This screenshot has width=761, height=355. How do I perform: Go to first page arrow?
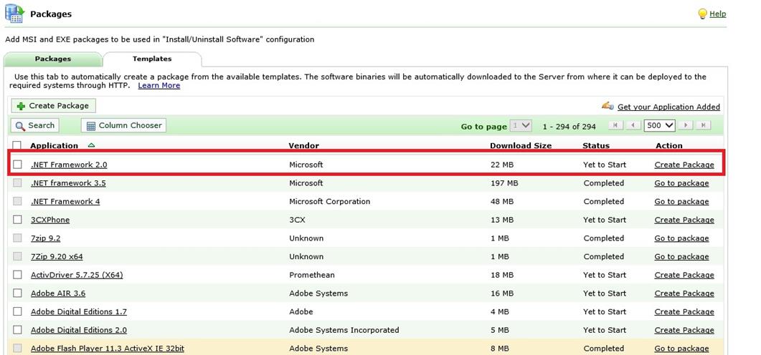(615, 125)
